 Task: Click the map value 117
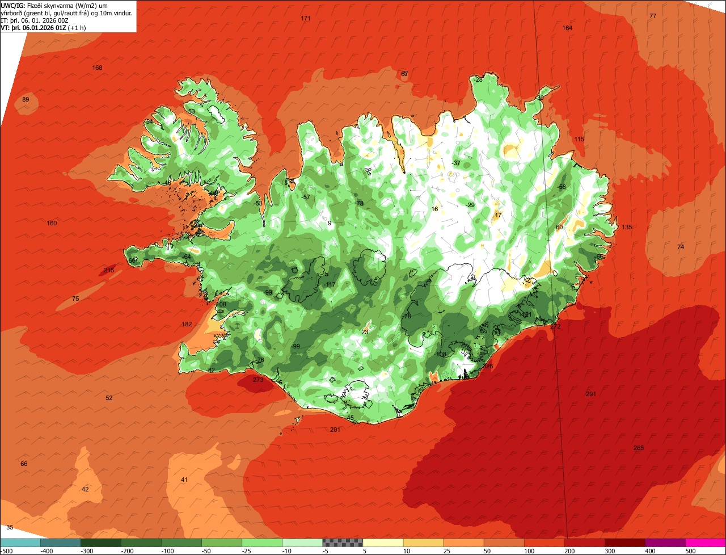point(331,284)
